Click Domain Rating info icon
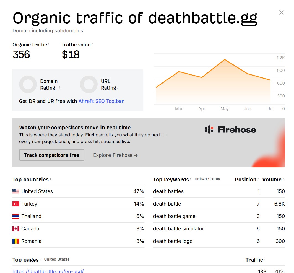This screenshot has height=273, width=294. click(x=59, y=88)
